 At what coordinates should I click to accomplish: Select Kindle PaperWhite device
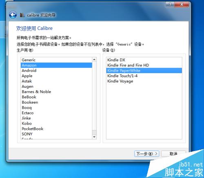144,71
